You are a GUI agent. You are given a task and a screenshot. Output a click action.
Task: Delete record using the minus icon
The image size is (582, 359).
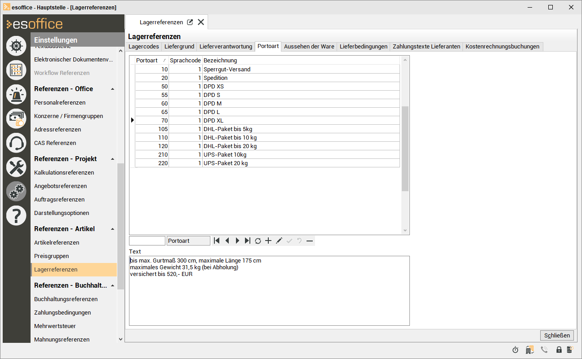(x=310, y=241)
